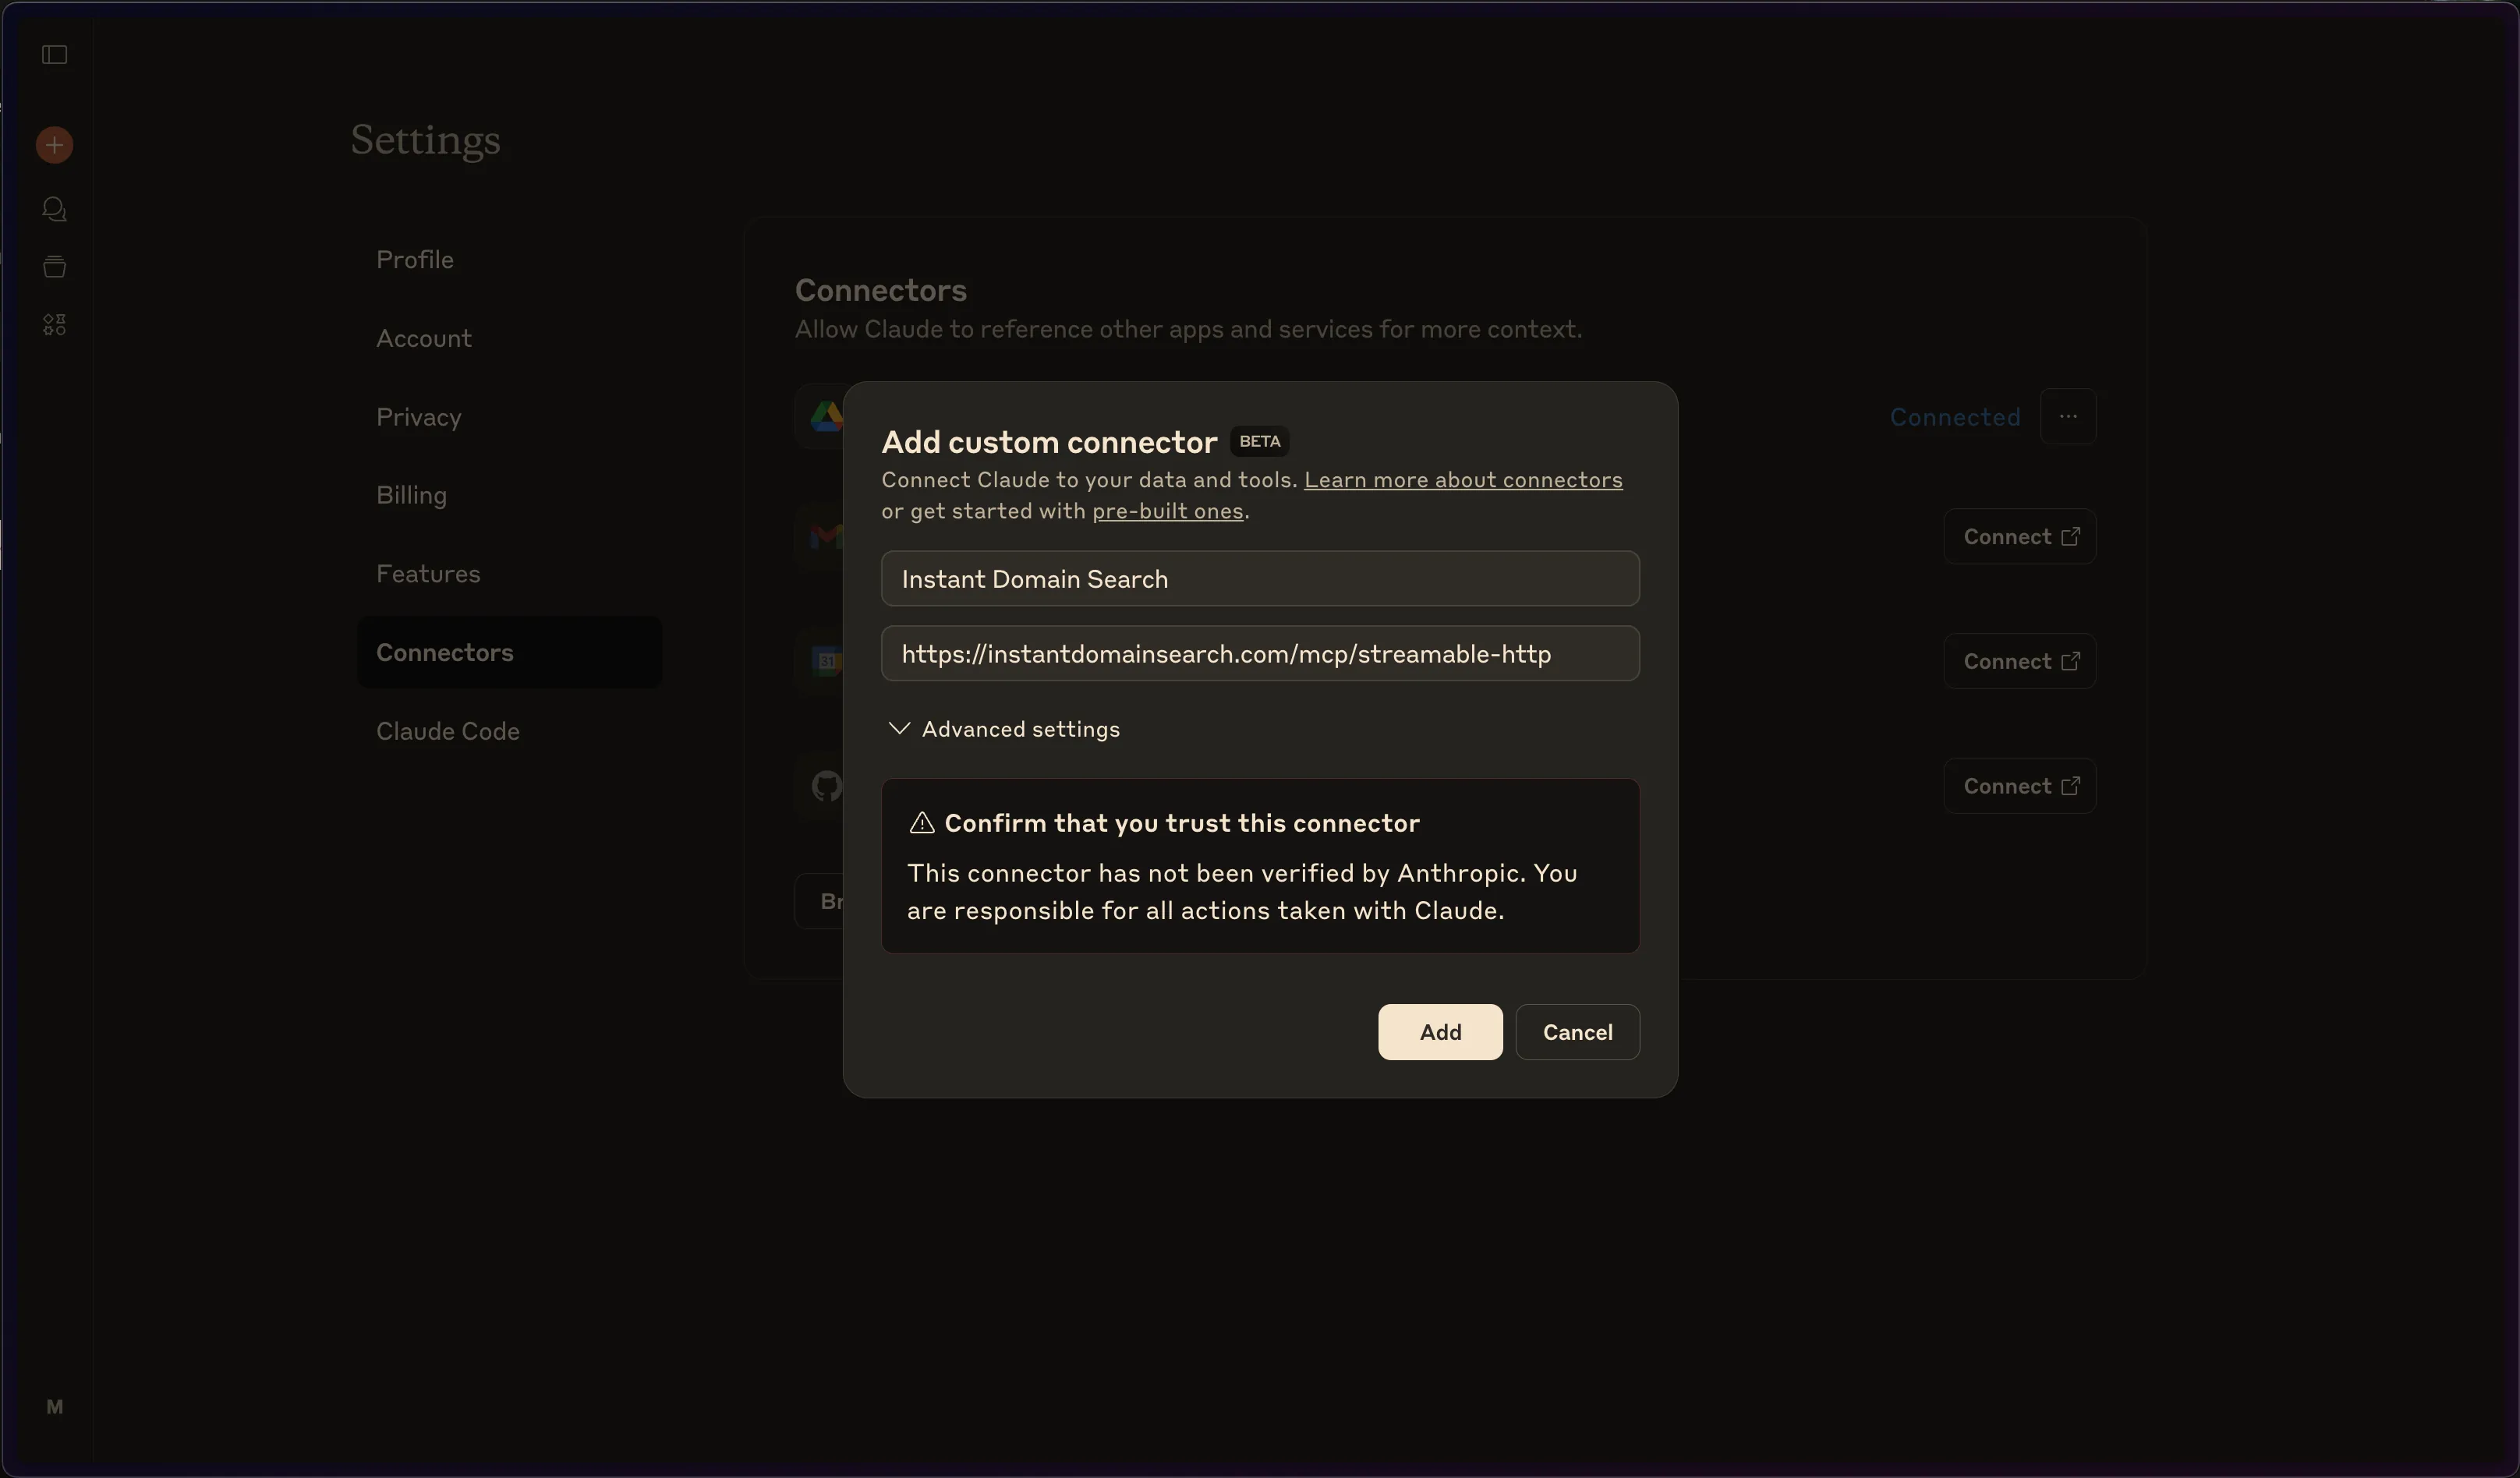Toggle the sidebar panel icon
This screenshot has height=1478, width=2520.
[x=54, y=54]
